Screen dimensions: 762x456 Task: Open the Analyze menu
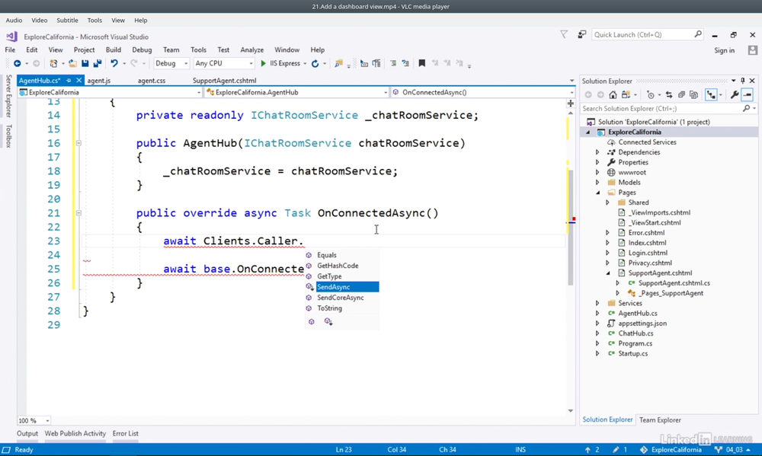tap(251, 49)
